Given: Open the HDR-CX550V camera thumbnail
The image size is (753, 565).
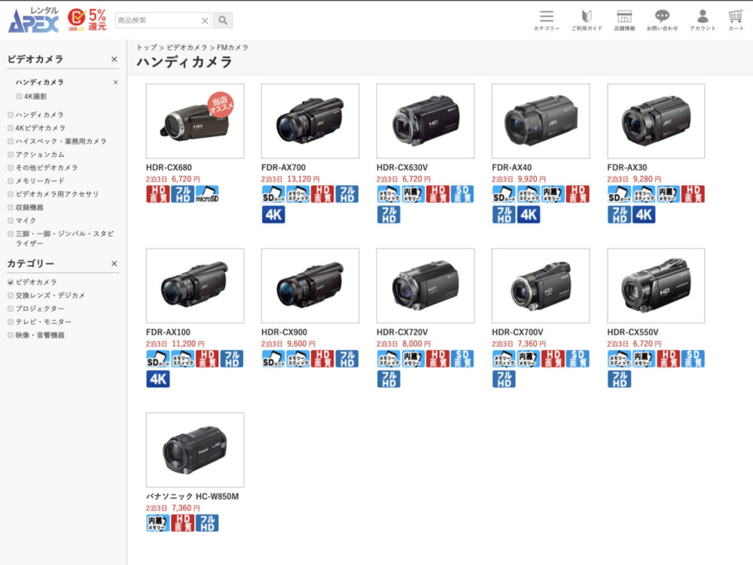Looking at the screenshot, I should 656,286.
